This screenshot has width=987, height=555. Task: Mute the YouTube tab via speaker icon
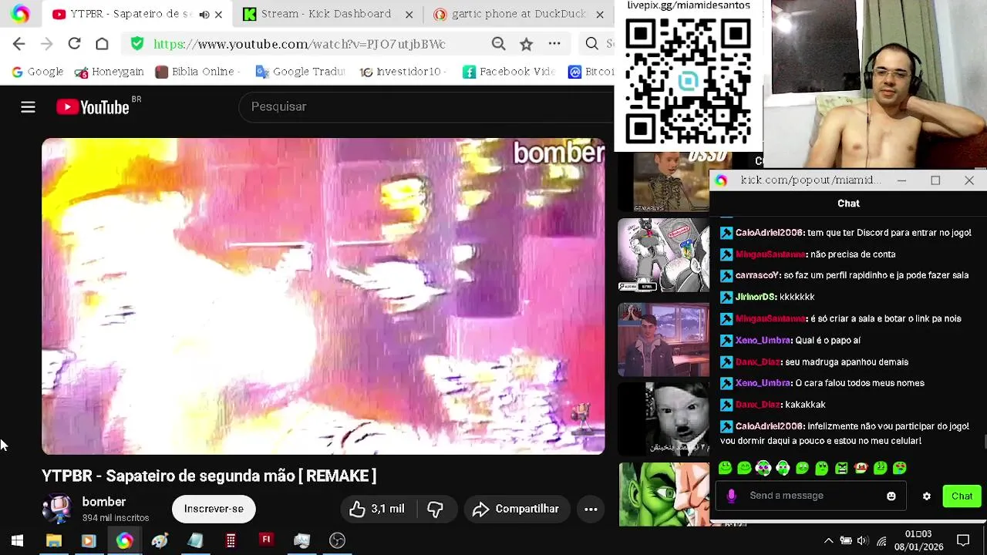coord(204,14)
